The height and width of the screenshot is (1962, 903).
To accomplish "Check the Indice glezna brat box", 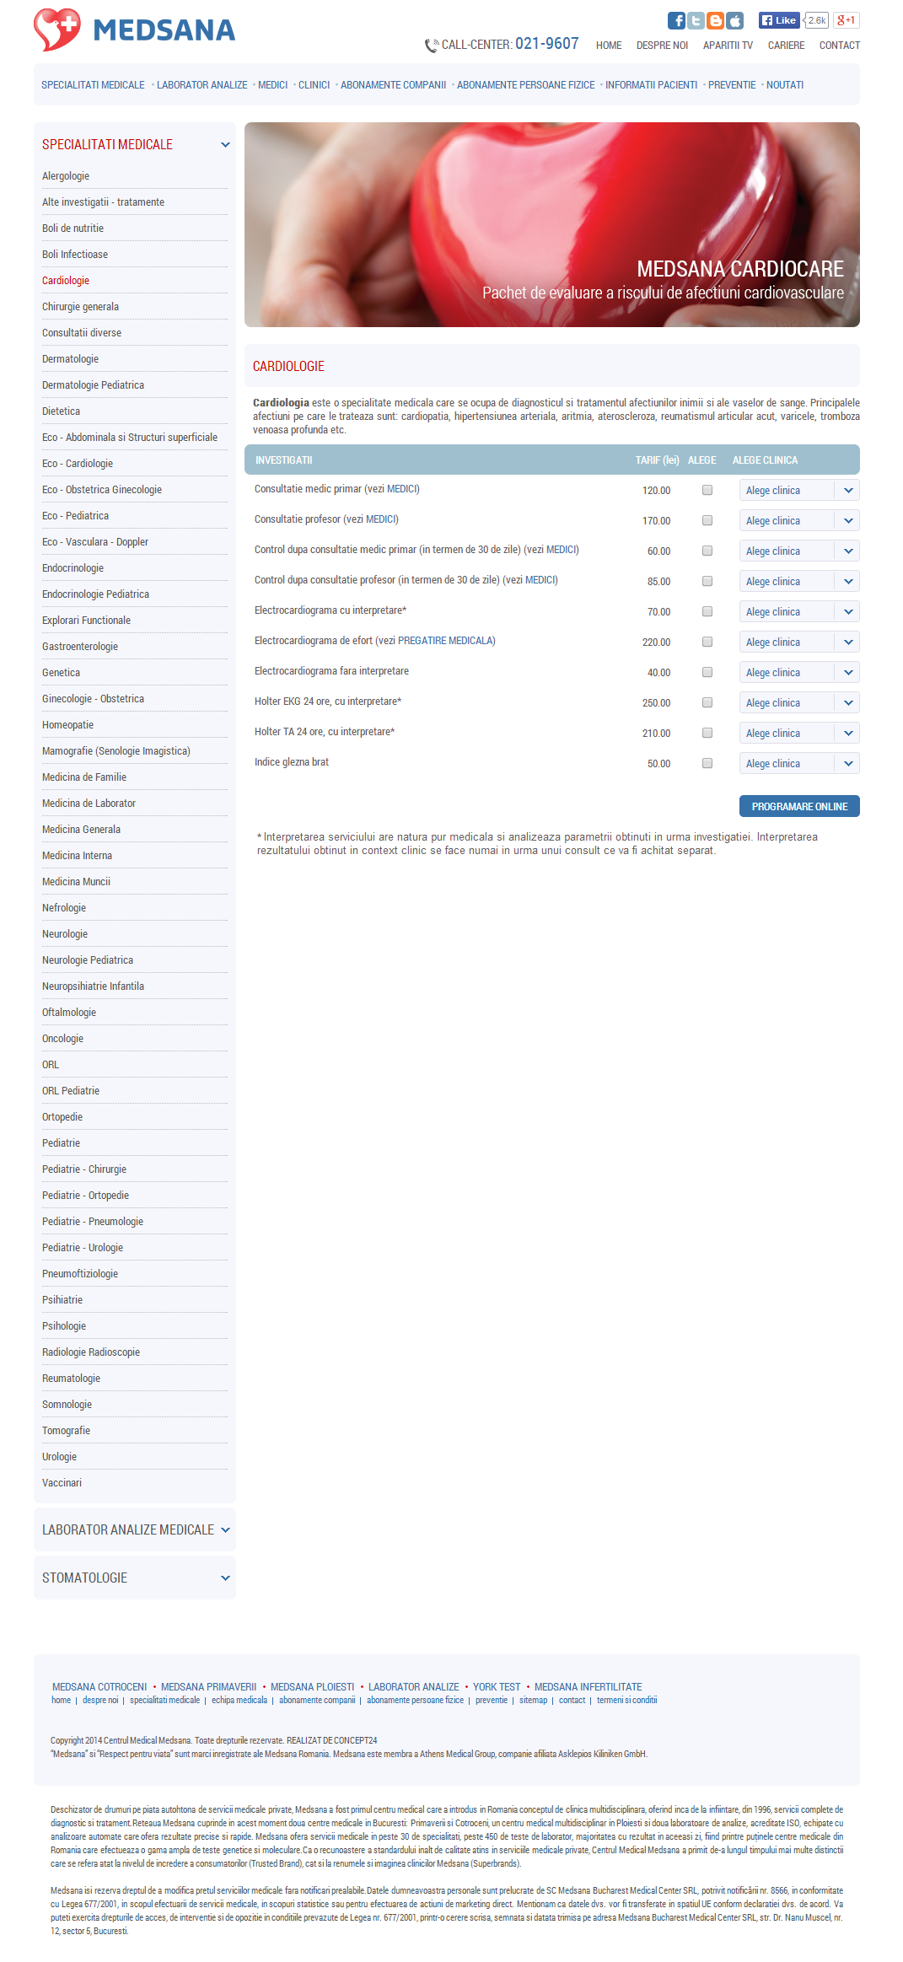I will [x=707, y=763].
